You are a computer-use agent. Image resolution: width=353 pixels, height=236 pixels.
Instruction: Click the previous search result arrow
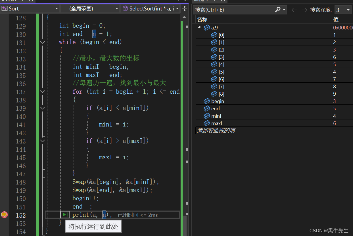(294, 10)
